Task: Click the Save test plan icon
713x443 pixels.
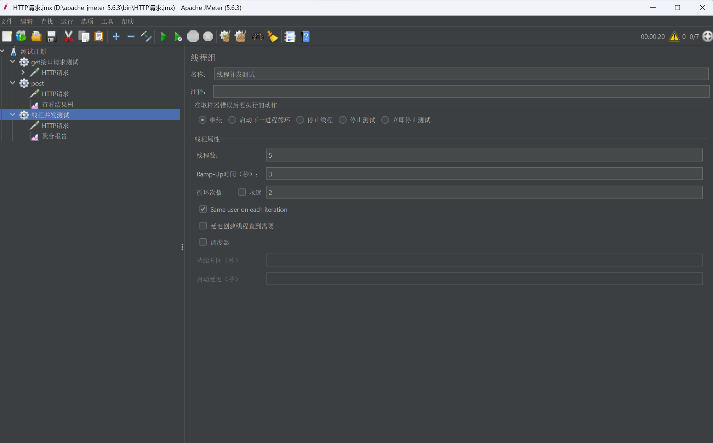Action: pyautogui.click(x=52, y=36)
